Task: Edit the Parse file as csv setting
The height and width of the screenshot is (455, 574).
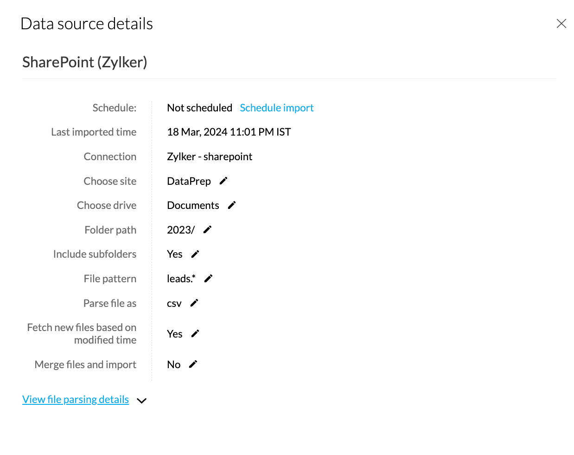Action: (194, 303)
